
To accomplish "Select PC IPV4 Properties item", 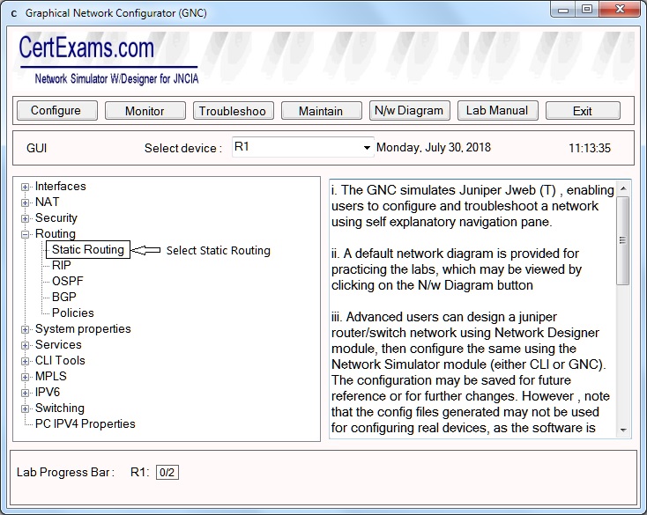I will click(x=86, y=423).
